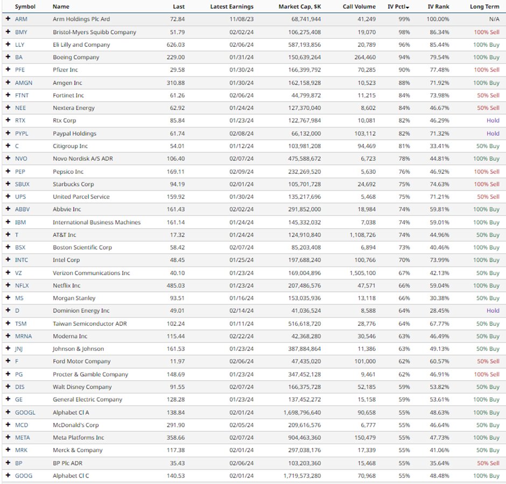Open the TSM symbol link
This screenshot has height=484, width=506.
pyautogui.click(x=20, y=324)
